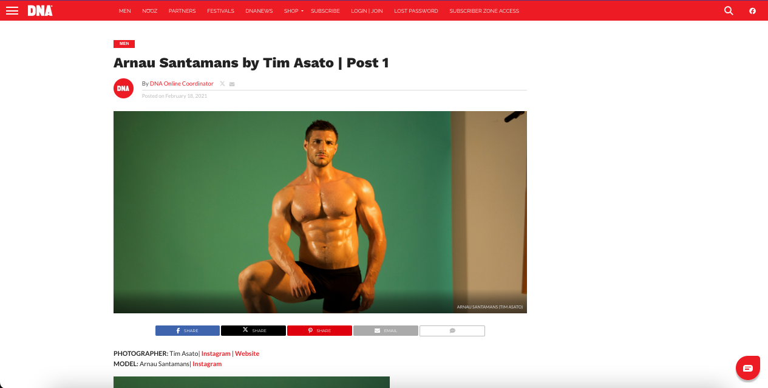Click the DNA logo in header
Screen dimensions: 768x388
click(40, 11)
